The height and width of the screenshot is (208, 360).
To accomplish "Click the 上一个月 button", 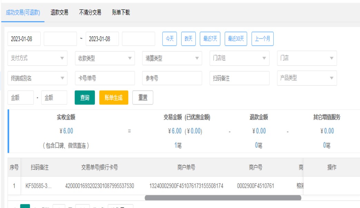I will pos(262,39).
